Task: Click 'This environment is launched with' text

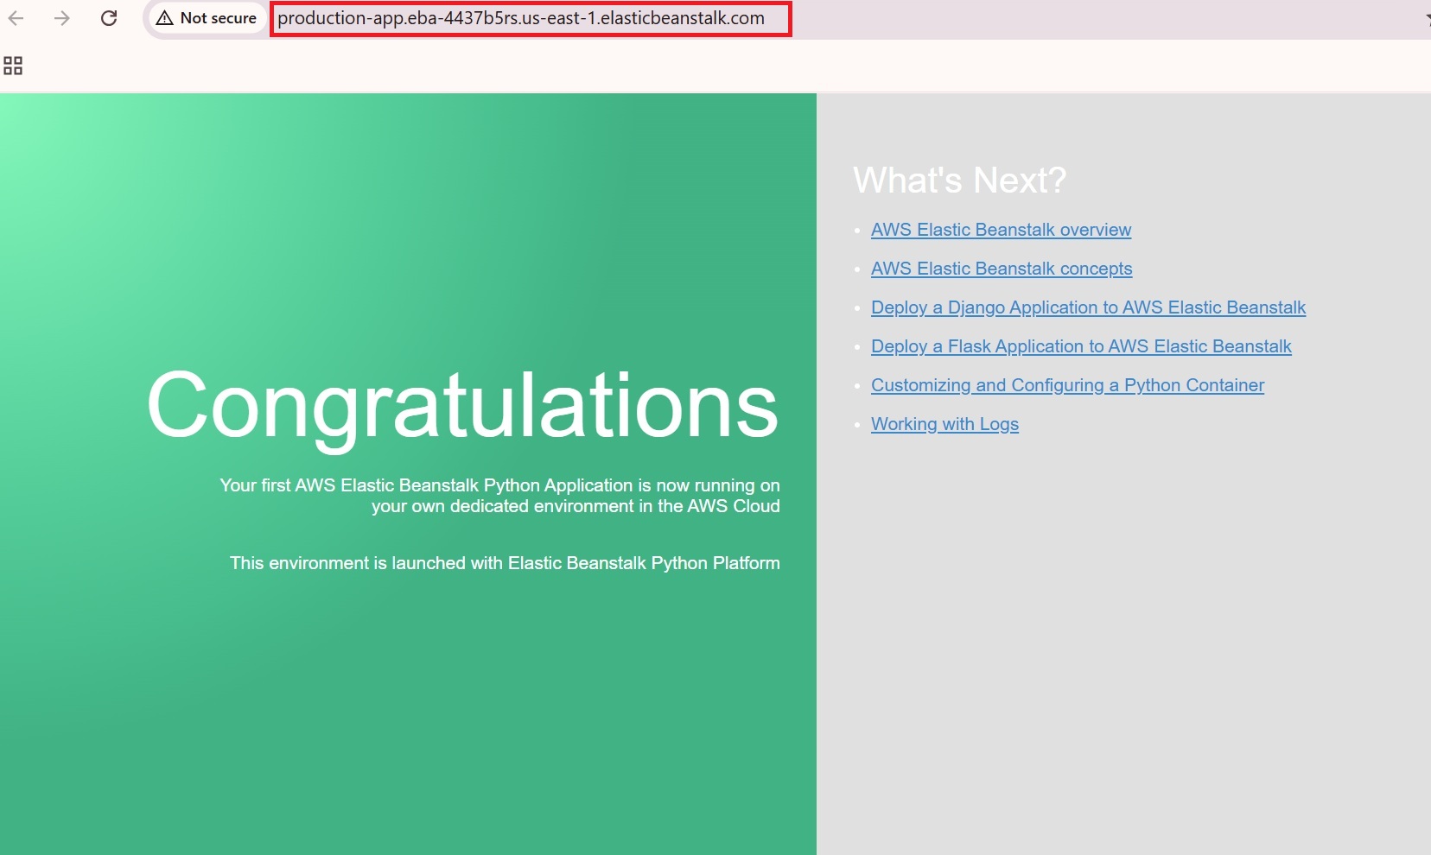Action: tap(505, 563)
